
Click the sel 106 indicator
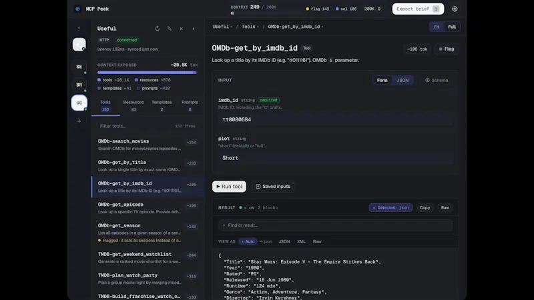(346, 9)
